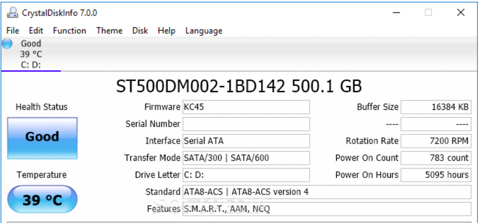479x223 pixels.
Task: Click the Power On Count label
Action: point(367,158)
